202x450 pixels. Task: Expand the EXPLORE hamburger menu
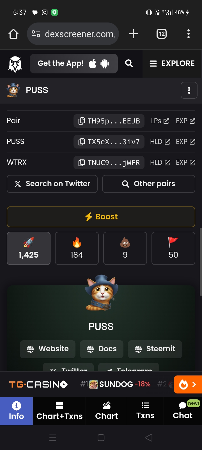(x=172, y=64)
